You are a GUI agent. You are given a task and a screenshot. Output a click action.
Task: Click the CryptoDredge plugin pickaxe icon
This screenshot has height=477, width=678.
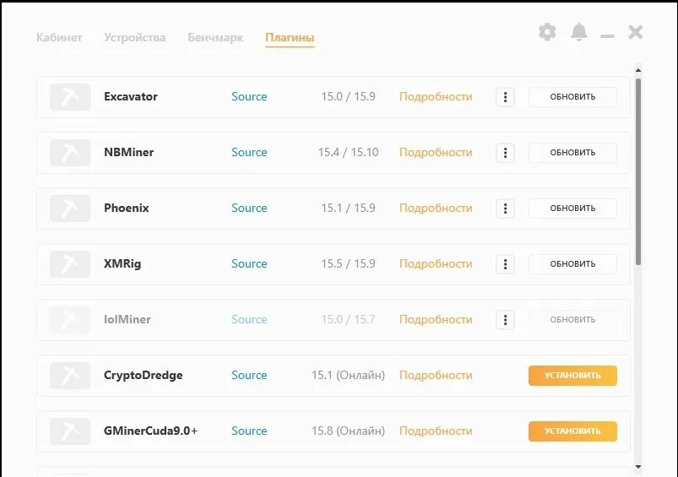(x=70, y=376)
